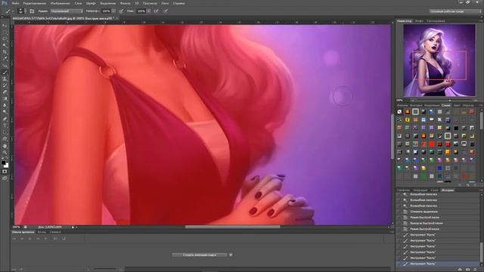The height and width of the screenshot is (272, 484).
Task: Select the Hand tool
Action: click(x=5, y=146)
